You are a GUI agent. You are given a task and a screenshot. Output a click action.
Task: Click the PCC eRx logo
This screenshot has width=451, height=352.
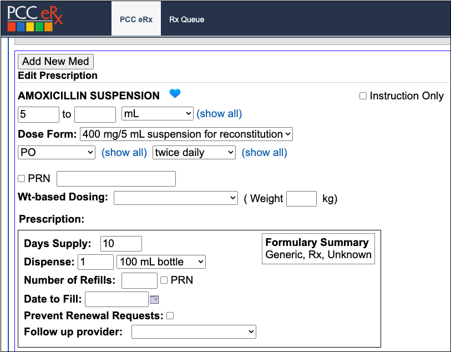pyautogui.click(x=35, y=18)
